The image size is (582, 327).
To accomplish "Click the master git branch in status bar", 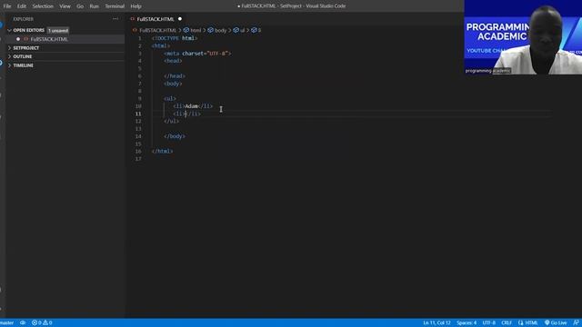I will pos(6,323).
